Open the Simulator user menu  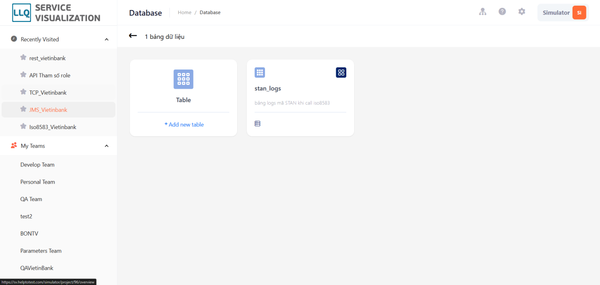pyautogui.click(x=563, y=13)
